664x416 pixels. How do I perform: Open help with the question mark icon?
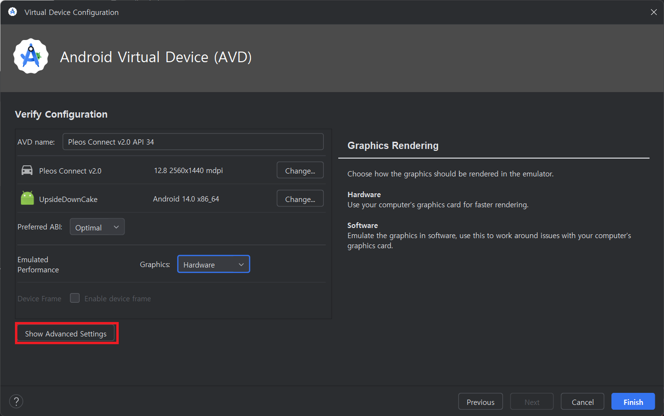tap(16, 402)
